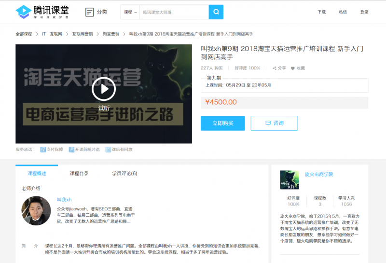Click the 咨询 consult button

click(x=274, y=123)
